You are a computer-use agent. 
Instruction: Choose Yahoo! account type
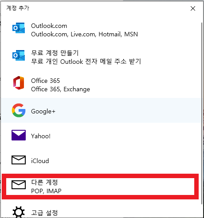(x=101, y=135)
